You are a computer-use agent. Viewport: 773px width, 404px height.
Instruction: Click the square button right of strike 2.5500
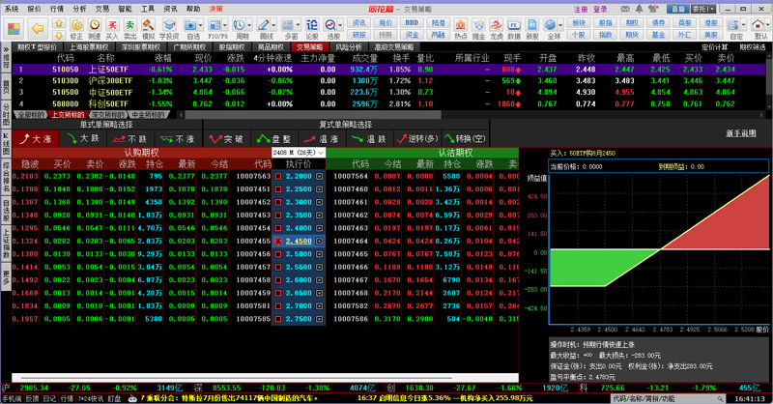[x=320, y=267]
